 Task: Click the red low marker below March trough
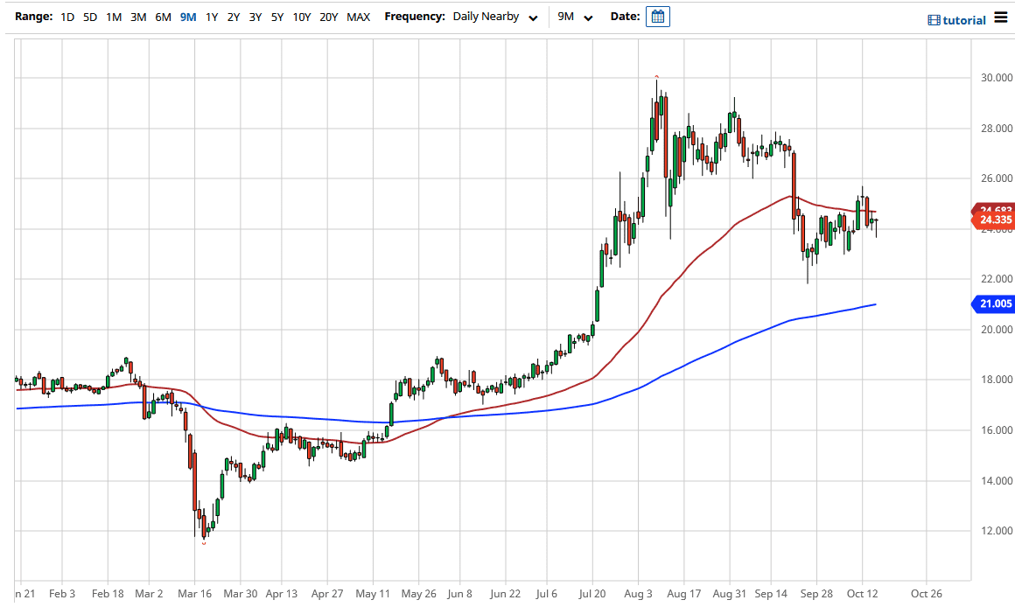click(204, 544)
